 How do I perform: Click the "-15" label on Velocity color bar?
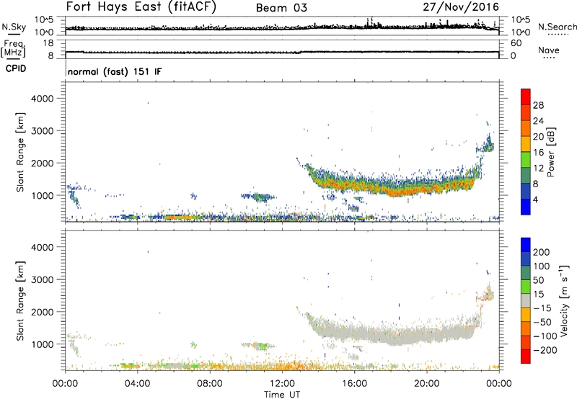click(542, 308)
